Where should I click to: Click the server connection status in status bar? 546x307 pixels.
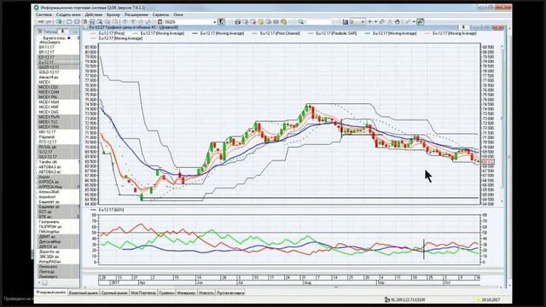pyautogui.click(x=405, y=299)
